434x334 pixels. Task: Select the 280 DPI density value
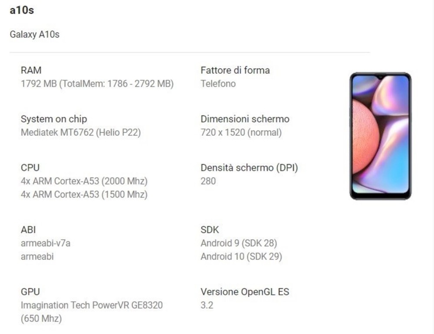(x=208, y=181)
